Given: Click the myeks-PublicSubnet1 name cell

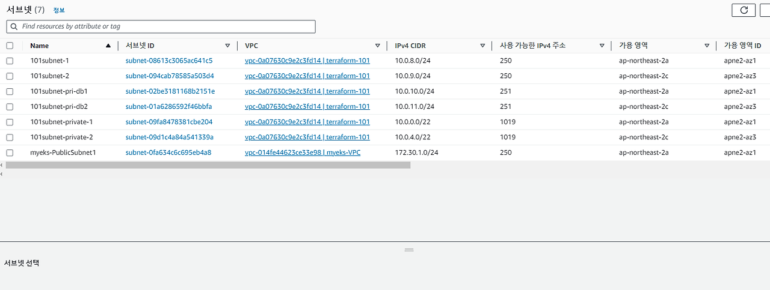Looking at the screenshot, I should [63, 153].
